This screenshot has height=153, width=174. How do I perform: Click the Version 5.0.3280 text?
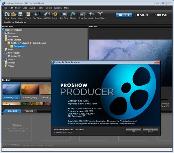(78, 101)
